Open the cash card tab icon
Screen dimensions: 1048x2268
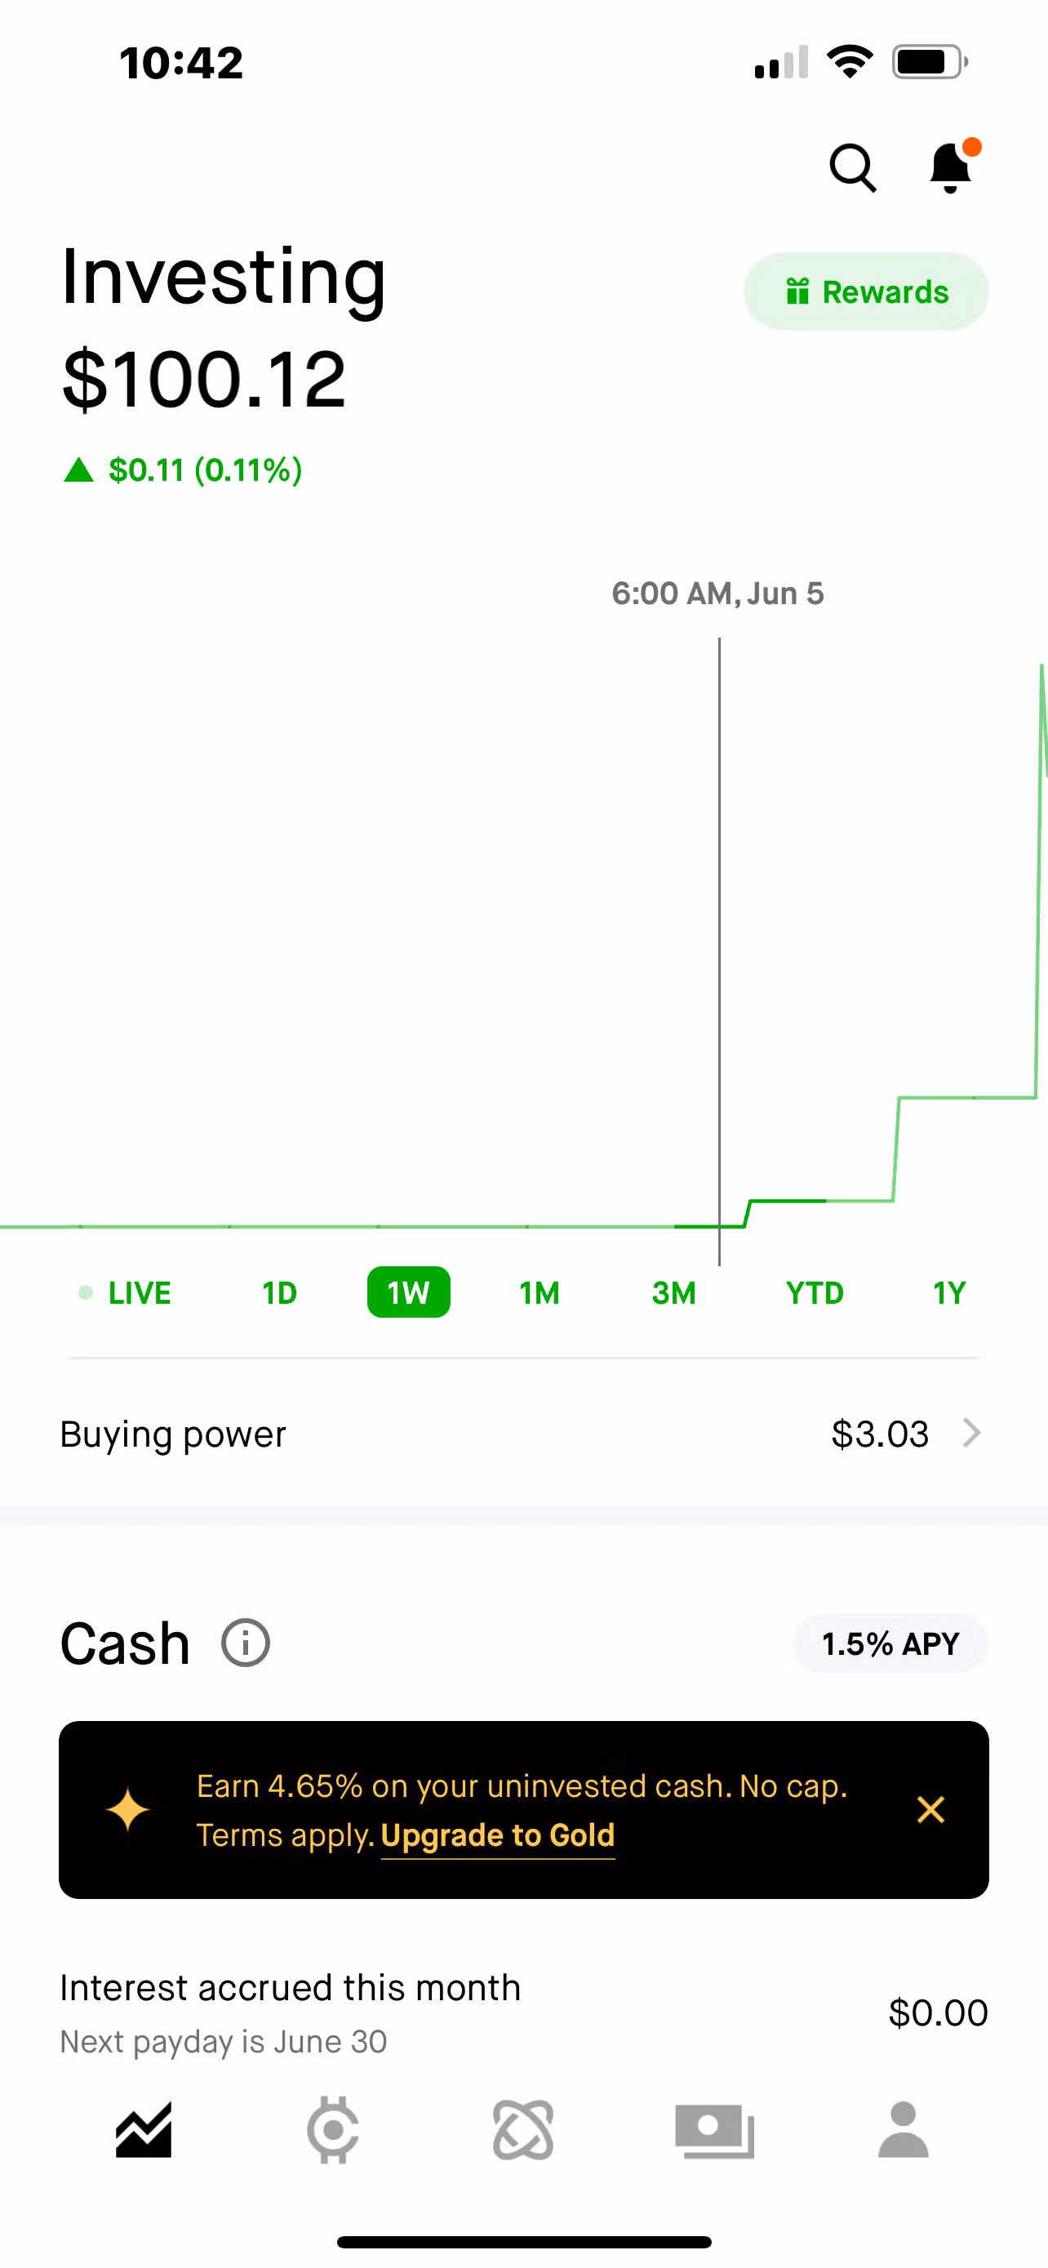point(713,2131)
